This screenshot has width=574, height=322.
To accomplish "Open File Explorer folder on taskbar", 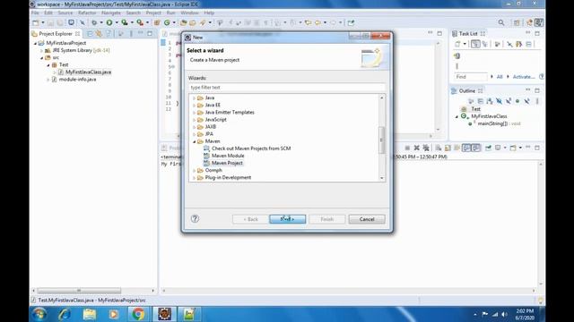I will tap(89, 314).
